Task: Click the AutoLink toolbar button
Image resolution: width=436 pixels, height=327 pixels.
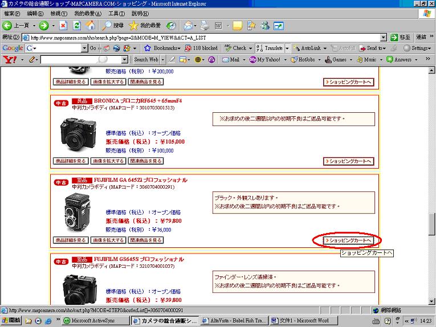Action: [x=308, y=48]
